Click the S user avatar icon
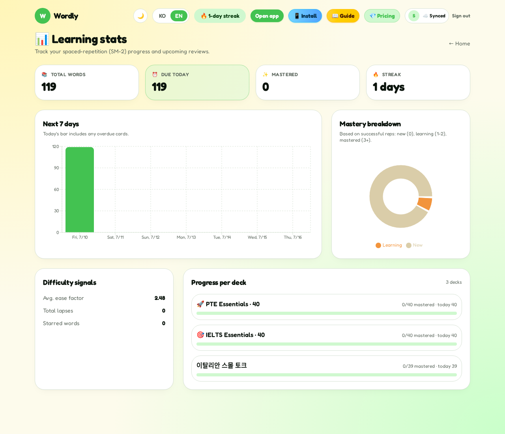Image resolution: width=505 pixels, height=434 pixels. coord(414,16)
